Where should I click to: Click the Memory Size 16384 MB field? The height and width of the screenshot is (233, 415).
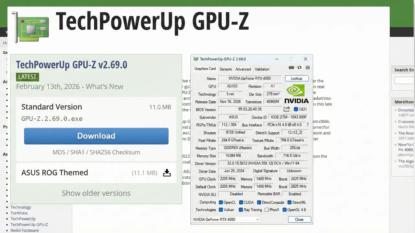tap(234, 156)
